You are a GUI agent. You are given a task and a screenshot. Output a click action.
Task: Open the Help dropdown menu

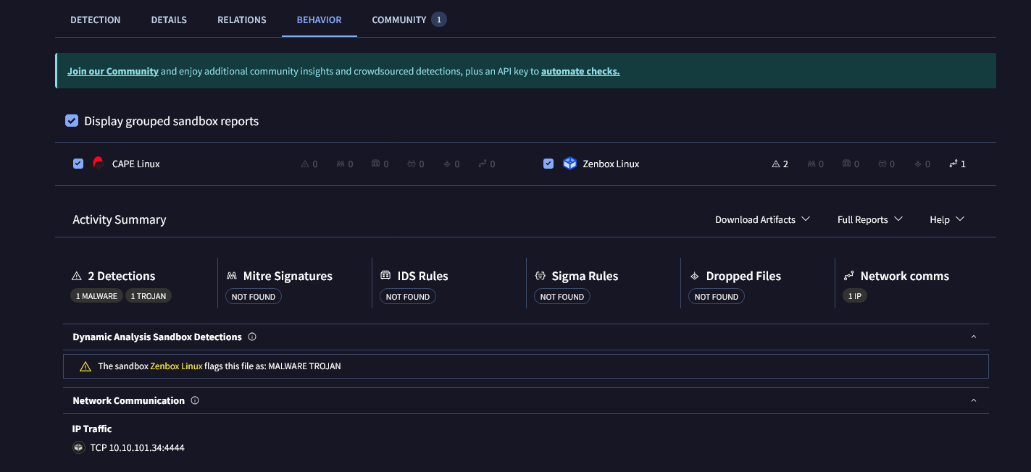947,219
